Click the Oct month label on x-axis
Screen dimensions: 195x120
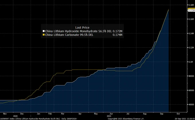click(178, 114)
